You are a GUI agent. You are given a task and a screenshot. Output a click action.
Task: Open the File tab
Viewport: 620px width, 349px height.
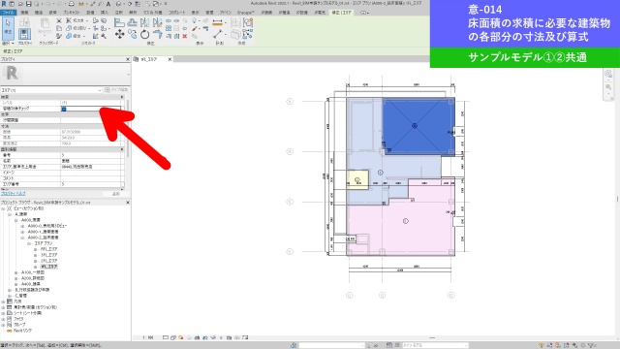point(8,13)
